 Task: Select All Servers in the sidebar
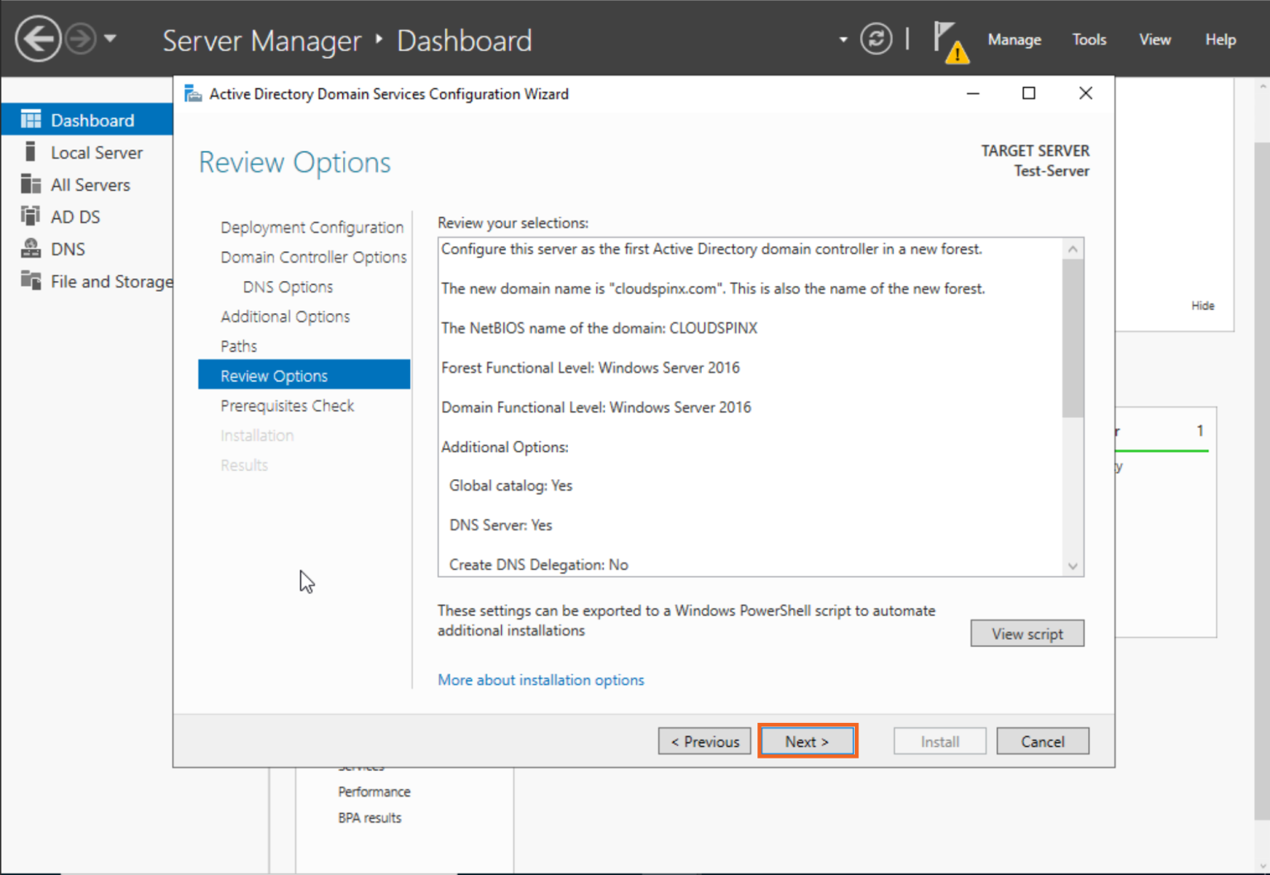tap(31, 184)
